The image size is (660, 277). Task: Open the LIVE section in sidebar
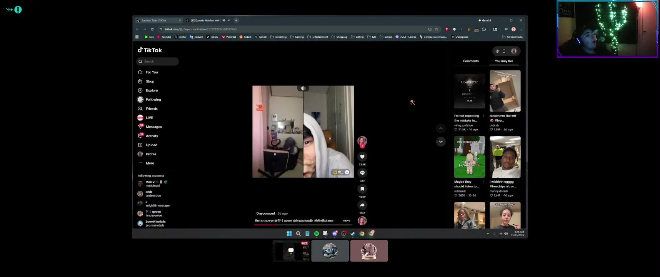coord(145,118)
